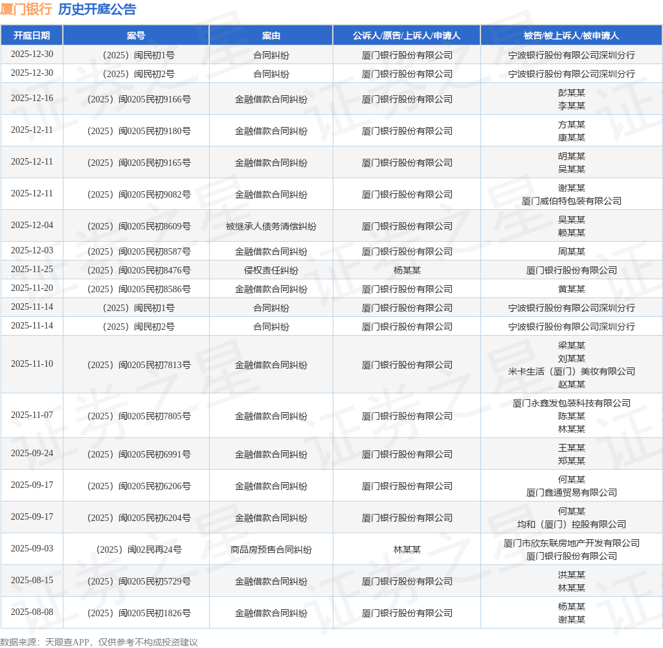Screen dimensions: 663x648
Task: Click the 公诉人/原告/上诉人/申请人 header
Action: [407, 36]
